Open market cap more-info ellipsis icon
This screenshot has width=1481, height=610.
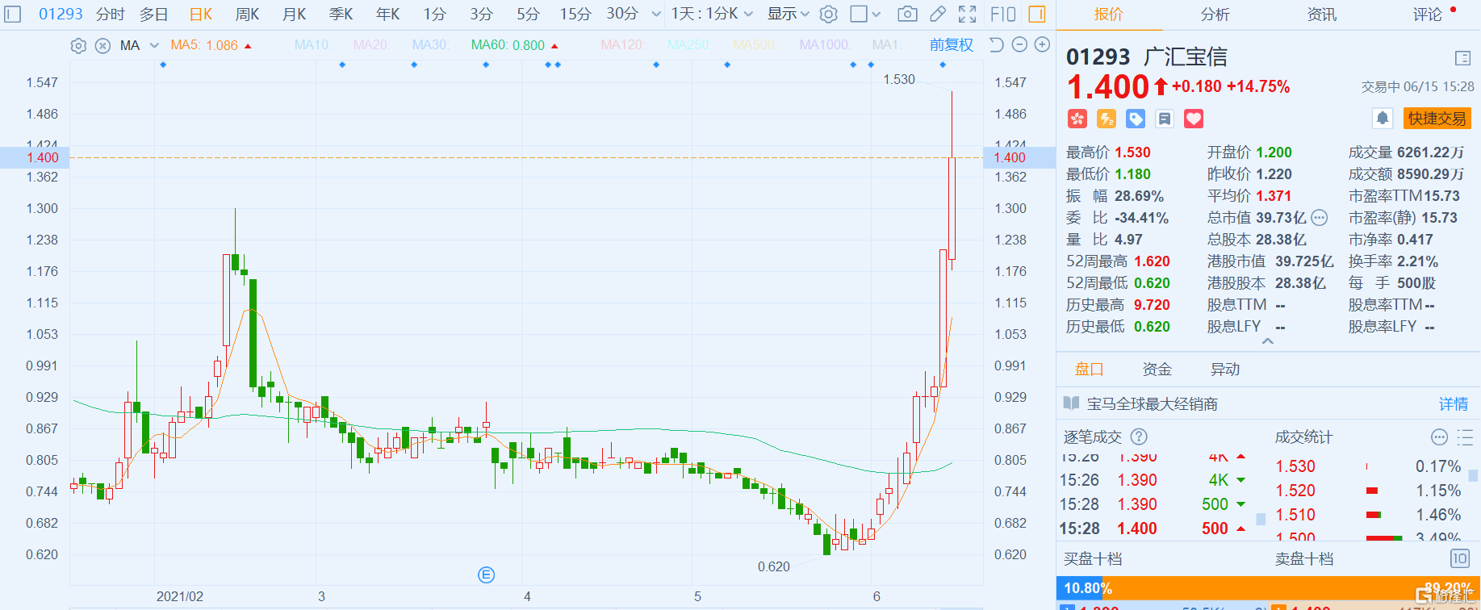click(x=1320, y=218)
